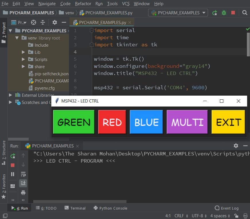This screenshot has width=250, height=219.
Task: Print console output icon
Action: 23,193
